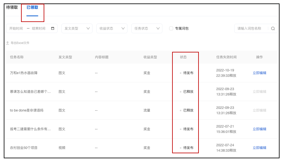283x163 pixels.
Task: Click the 结束时间 end date field
Action: pos(39,28)
